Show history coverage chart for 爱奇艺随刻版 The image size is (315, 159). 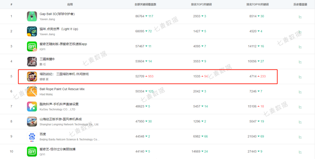pos(300,47)
